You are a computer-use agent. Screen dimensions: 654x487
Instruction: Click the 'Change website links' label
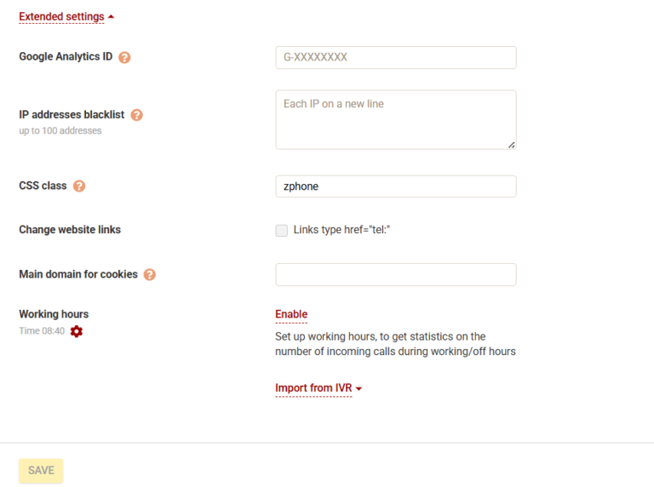click(70, 230)
